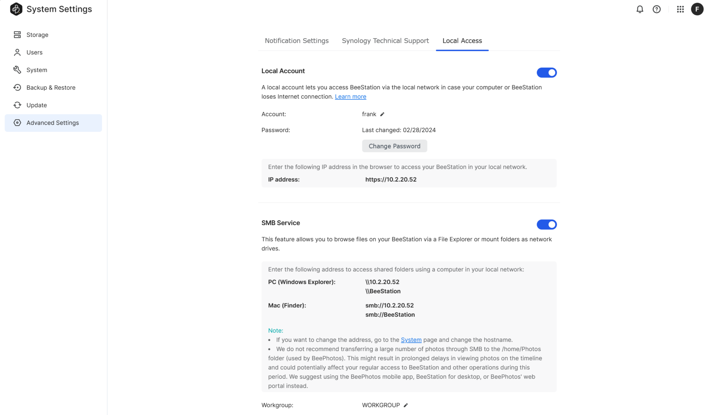Go to Users in sidebar
The height and width of the screenshot is (415, 707).
click(53, 52)
